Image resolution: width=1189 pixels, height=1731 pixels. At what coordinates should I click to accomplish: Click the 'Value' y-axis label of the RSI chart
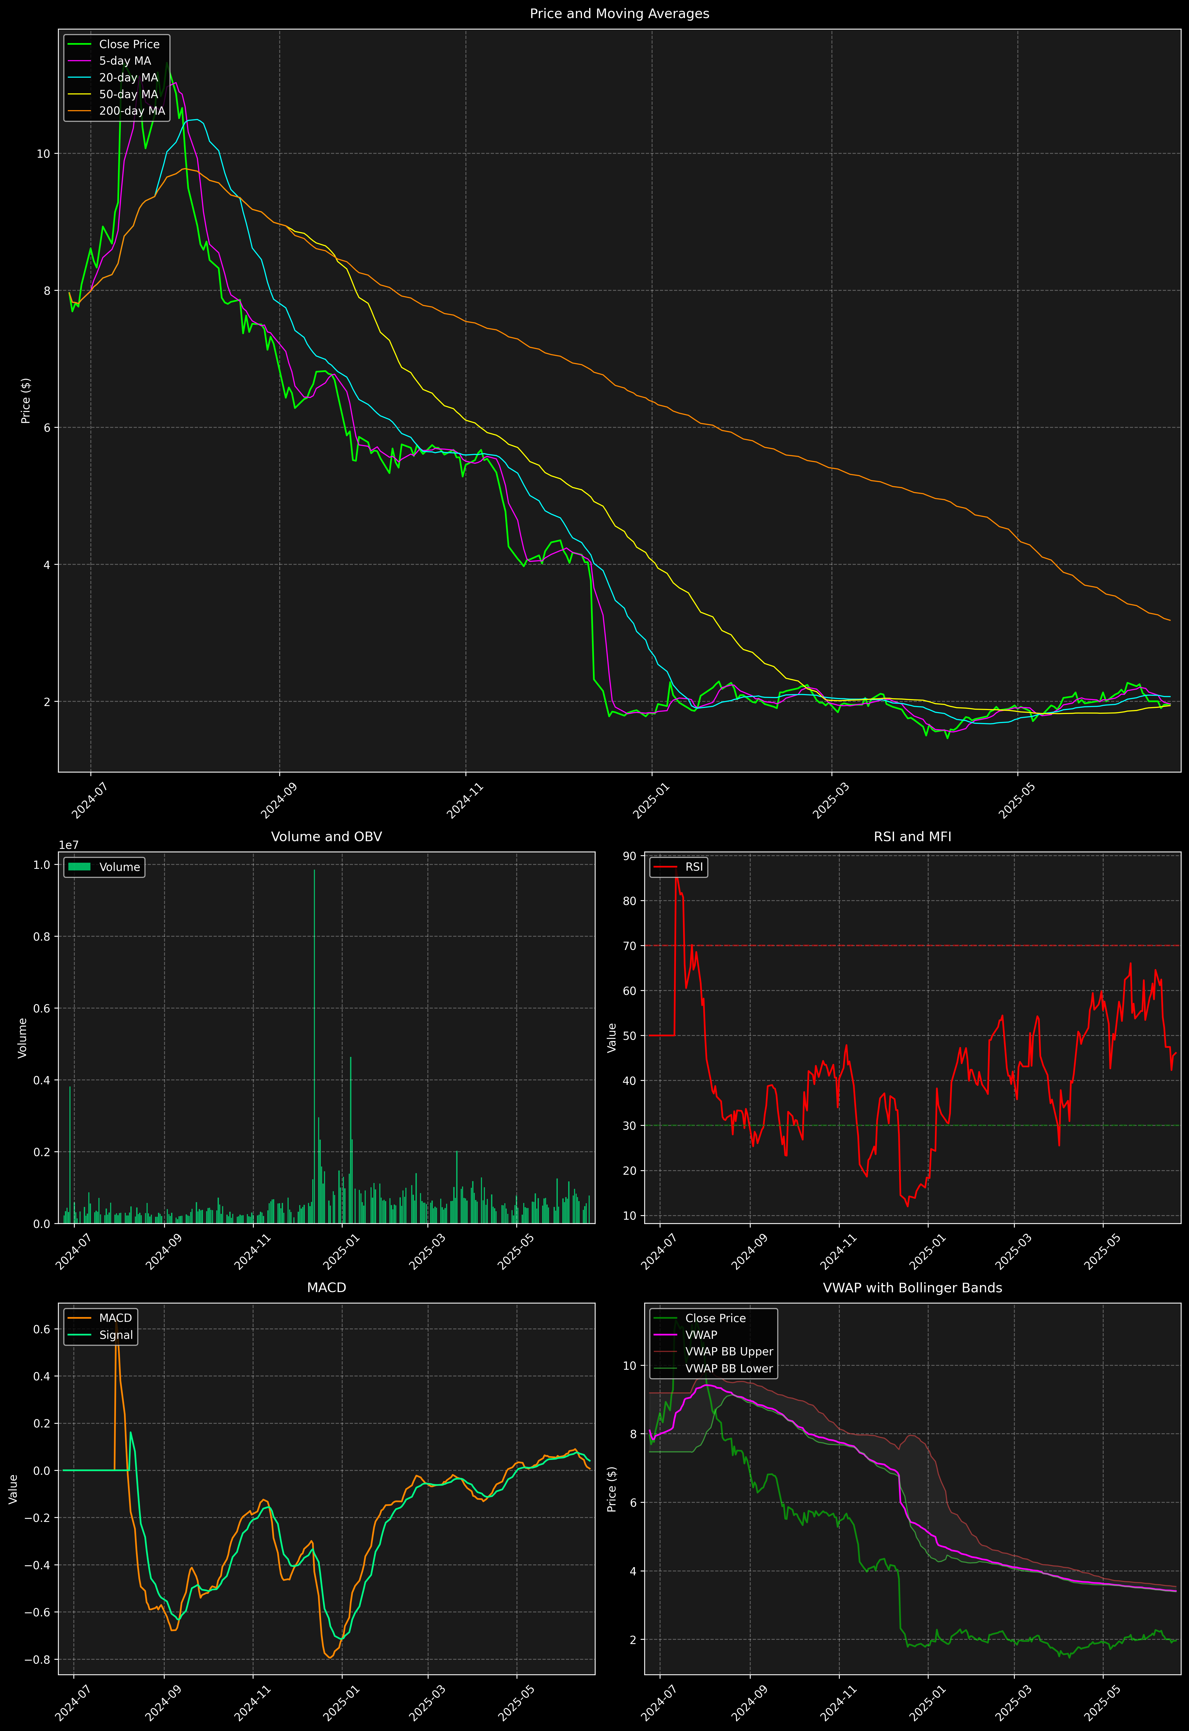(612, 1037)
